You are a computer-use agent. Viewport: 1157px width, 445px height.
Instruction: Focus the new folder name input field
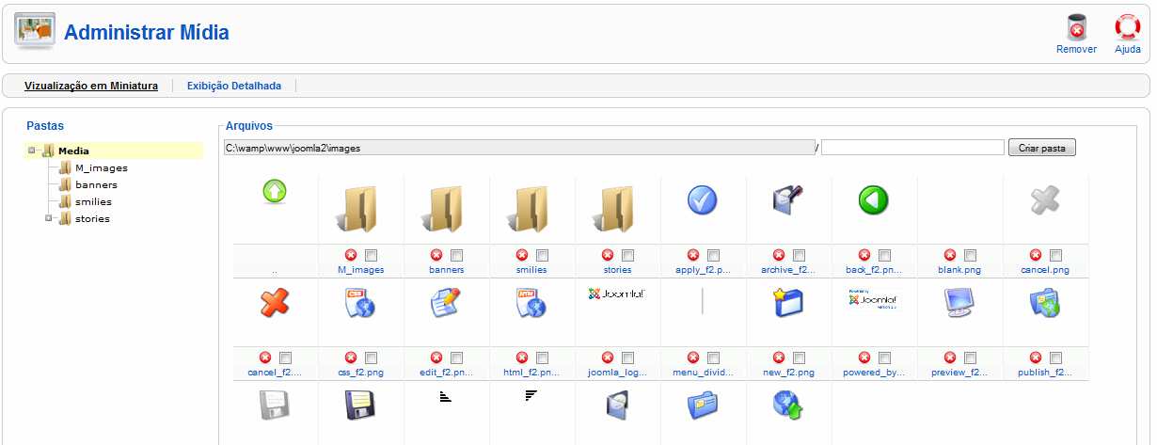point(912,148)
